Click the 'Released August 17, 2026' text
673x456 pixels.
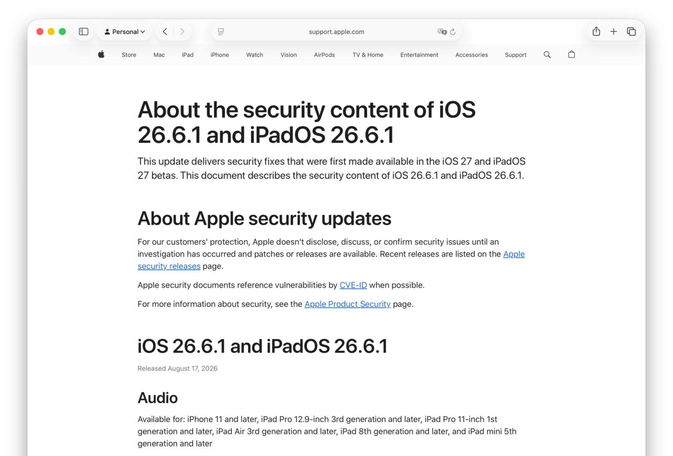[178, 368]
